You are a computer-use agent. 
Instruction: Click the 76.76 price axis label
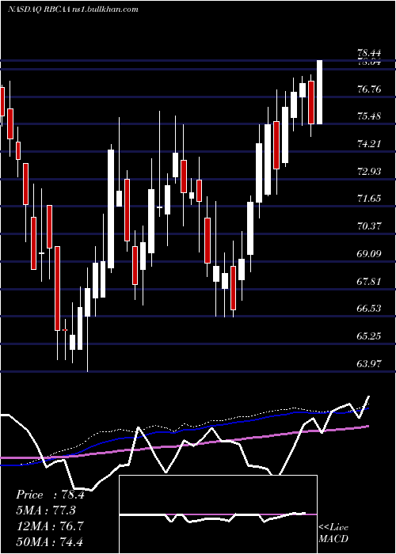coord(369,89)
